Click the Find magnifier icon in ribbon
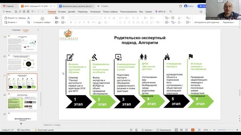This screenshot has height=135, width=241. [x=188, y=18]
